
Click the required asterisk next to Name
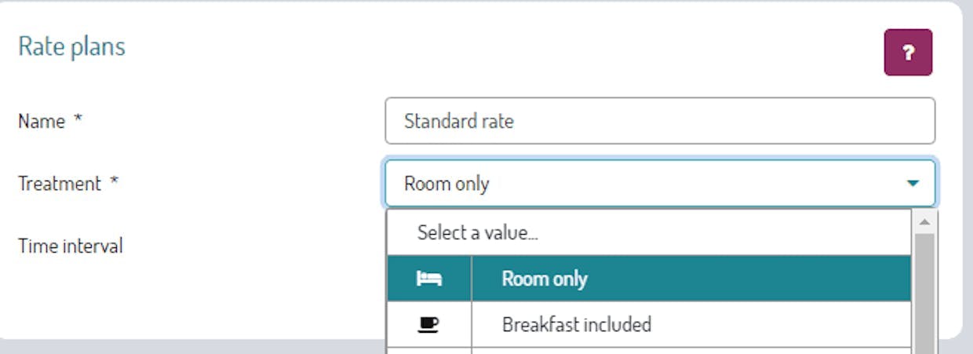[x=78, y=121]
